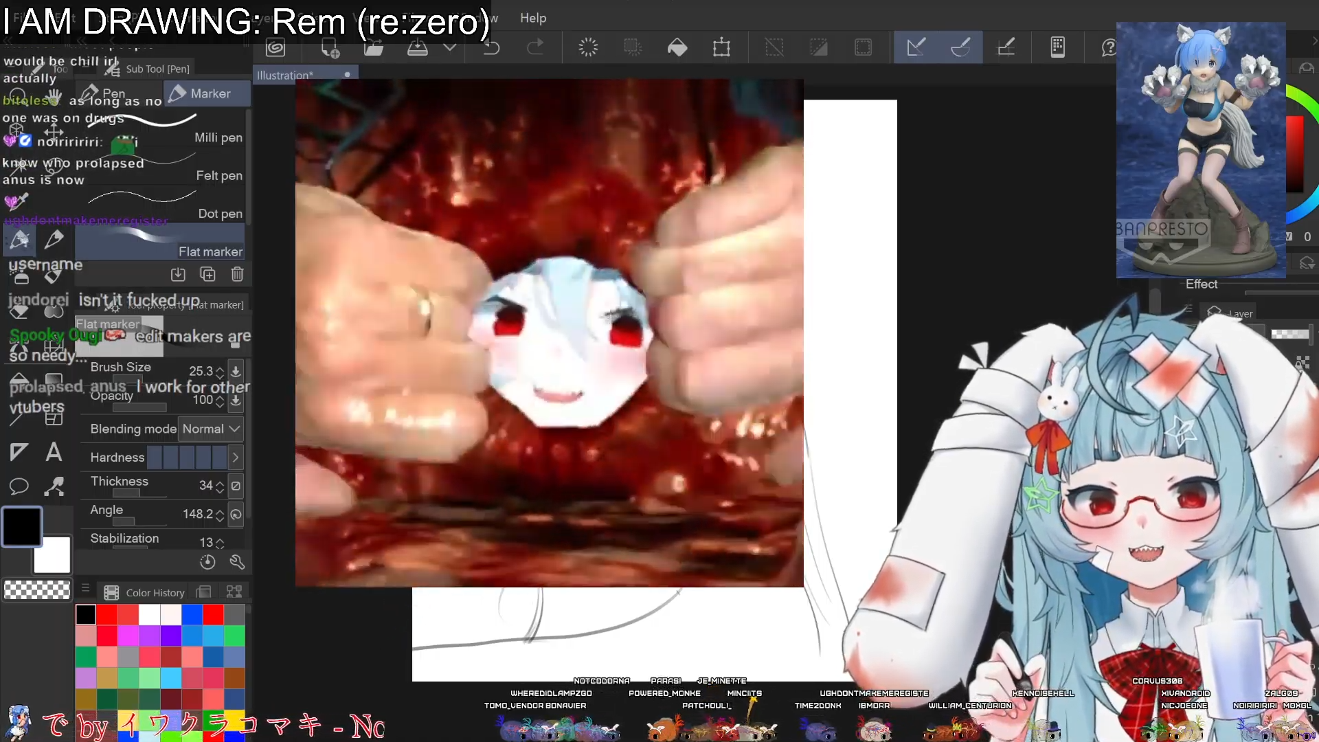This screenshot has width=1319, height=742.
Task: Select the Balloon speech bubble tool
Action: point(19,486)
